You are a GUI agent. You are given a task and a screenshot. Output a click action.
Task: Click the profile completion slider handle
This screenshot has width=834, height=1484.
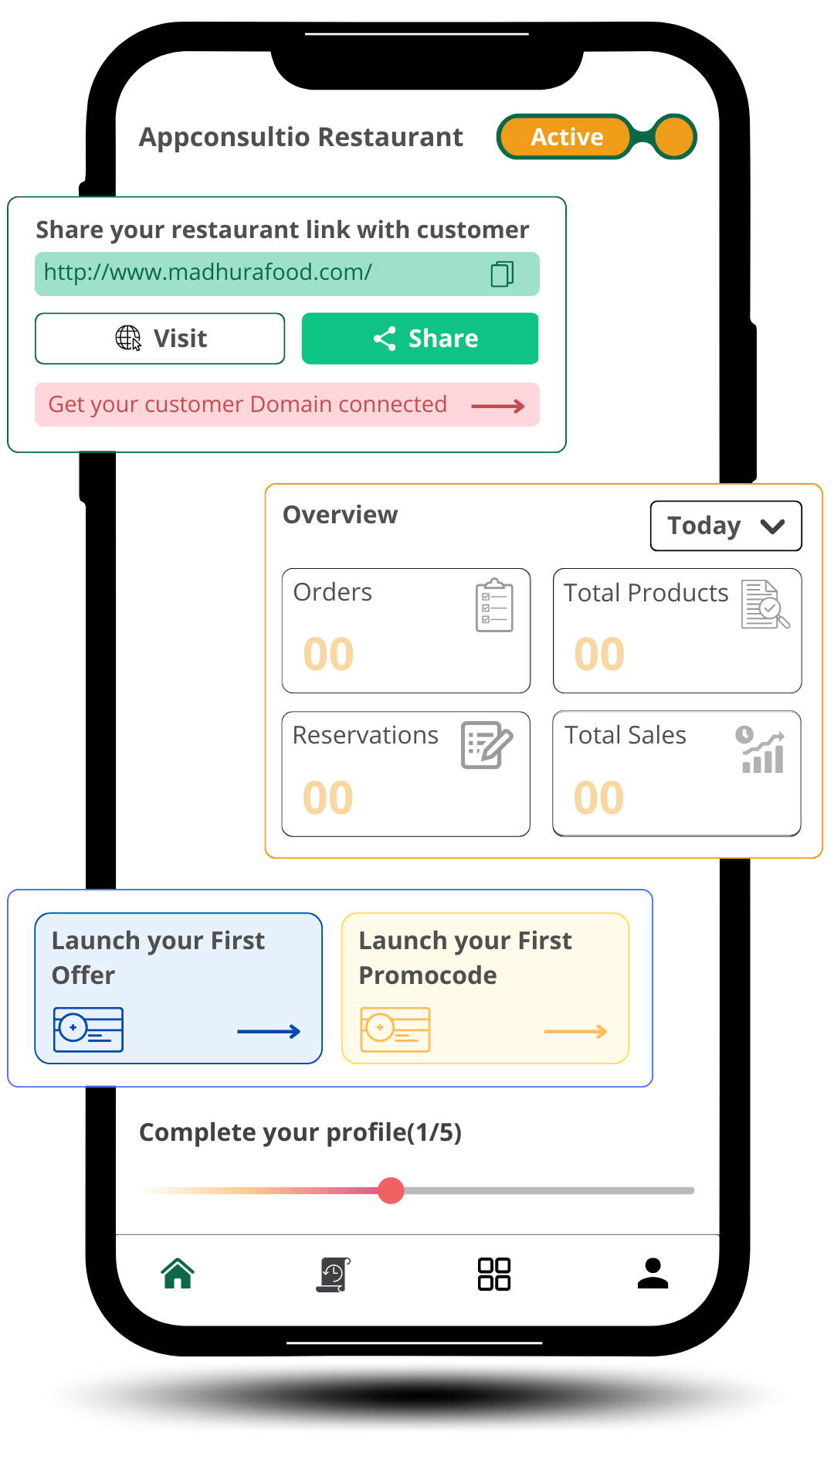[392, 1190]
